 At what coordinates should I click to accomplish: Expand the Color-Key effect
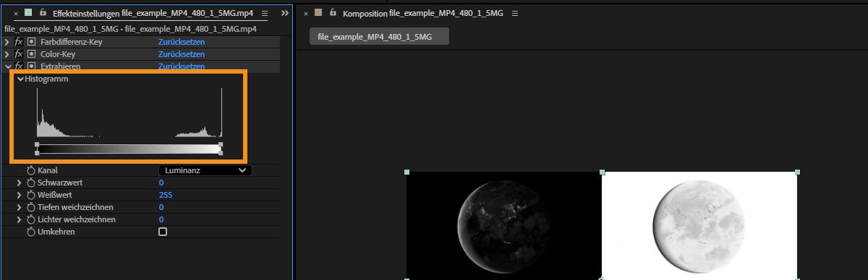tap(7, 54)
